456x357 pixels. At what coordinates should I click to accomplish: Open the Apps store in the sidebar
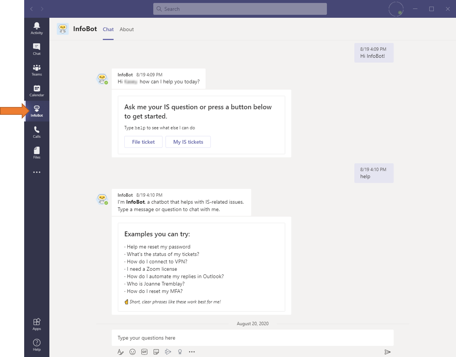coord(37,324)
